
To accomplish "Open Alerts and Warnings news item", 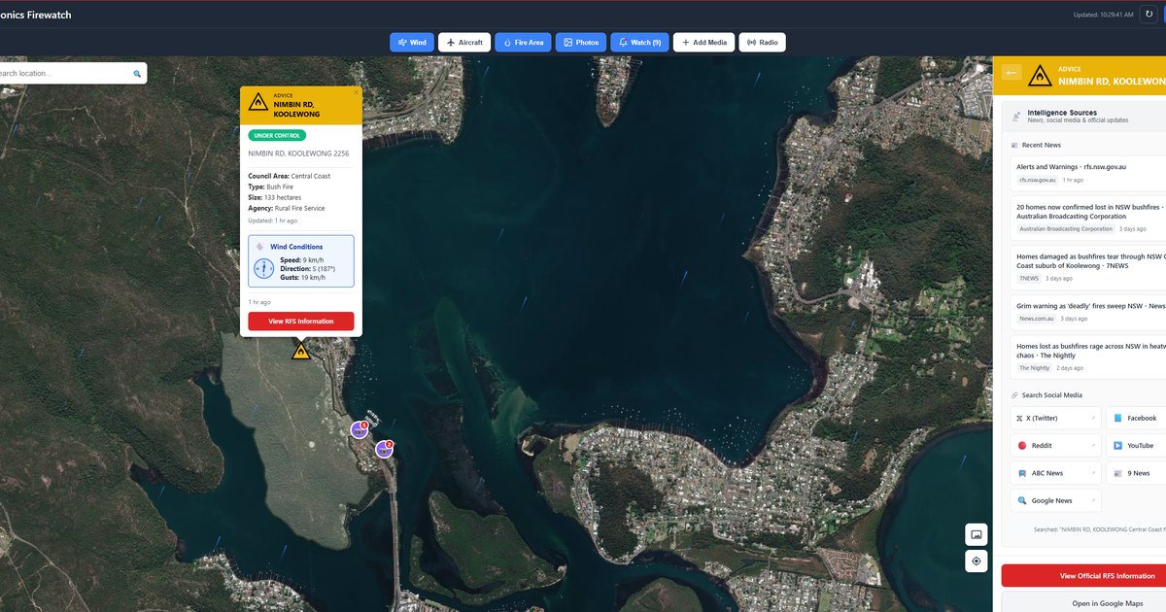I will click(x=1088, y=173).
